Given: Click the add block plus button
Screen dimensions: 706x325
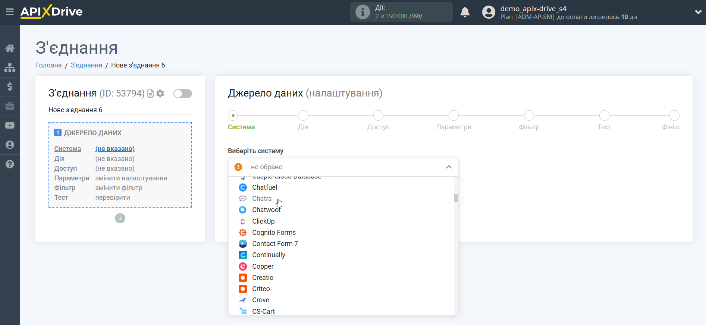Looking at the screenshot, I should pyautogui.click(x=120, y=218).
